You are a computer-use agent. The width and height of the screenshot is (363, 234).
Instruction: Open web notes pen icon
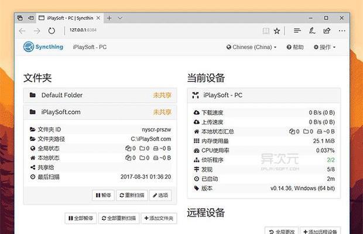tap(312, 30)
